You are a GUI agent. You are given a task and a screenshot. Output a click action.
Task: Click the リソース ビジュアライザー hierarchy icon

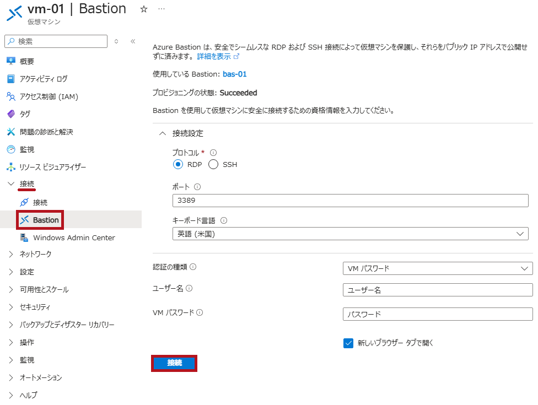11,167
